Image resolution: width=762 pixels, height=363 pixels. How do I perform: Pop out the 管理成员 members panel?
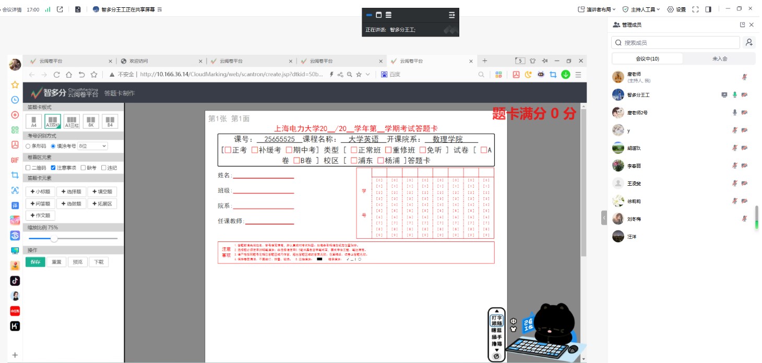(742, 25)
